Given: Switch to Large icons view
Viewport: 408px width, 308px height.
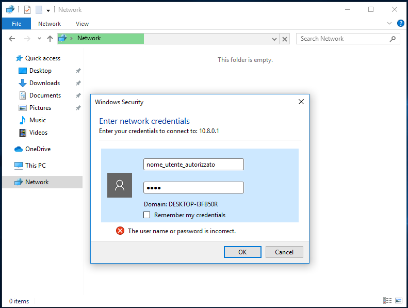Looking at the screenshot, I should pos(399,300).
